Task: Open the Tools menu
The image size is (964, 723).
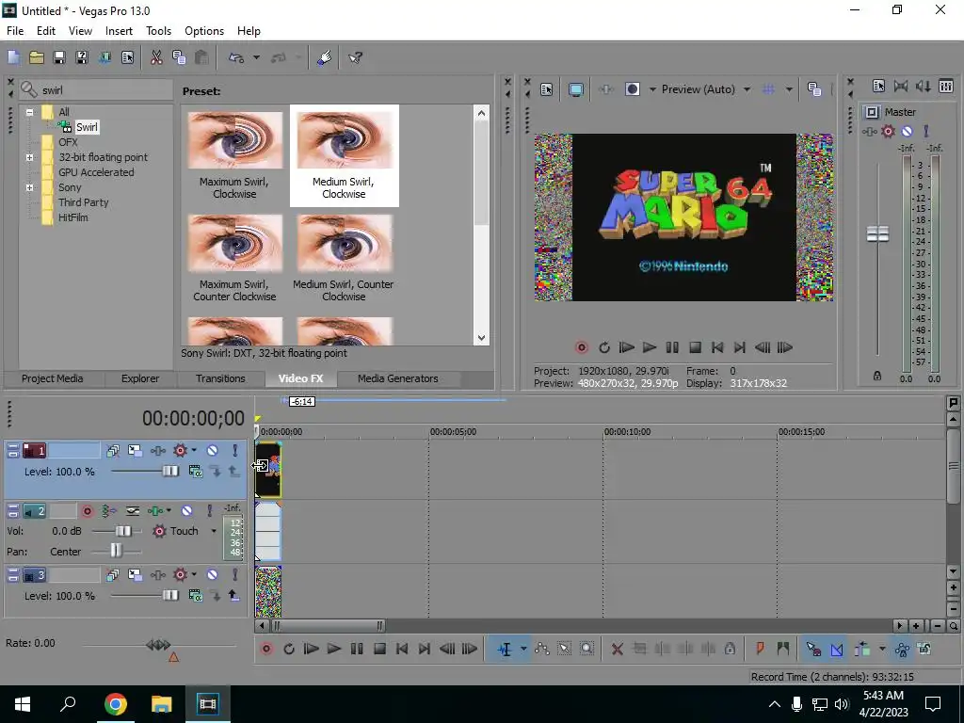Action: 158,31
